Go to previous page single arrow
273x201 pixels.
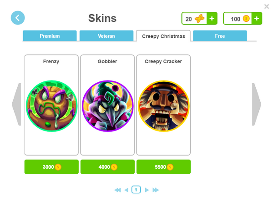(x=126, y=190)
